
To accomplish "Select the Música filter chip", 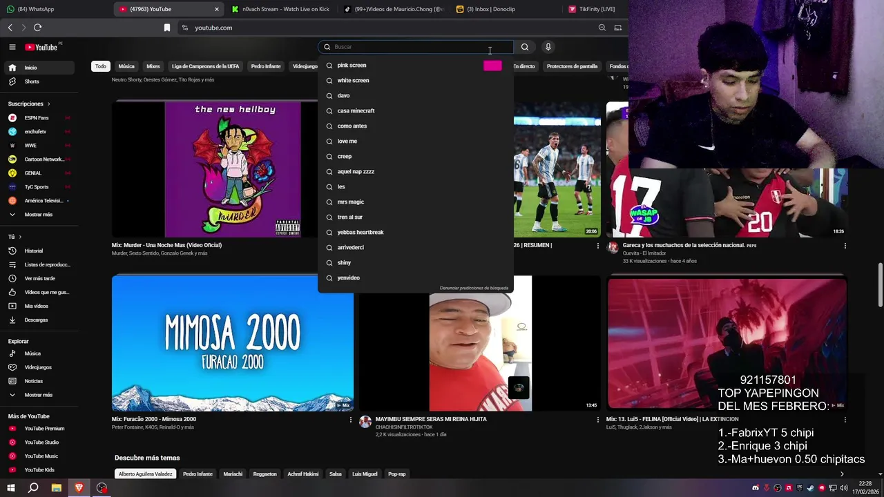I will [126, 66].
